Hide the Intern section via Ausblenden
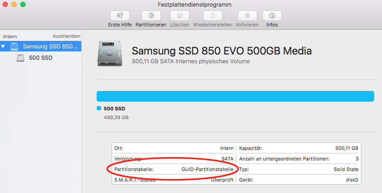The width and height of the screenshot is (382, 193). pyautogui.click(x=66, y=36)
